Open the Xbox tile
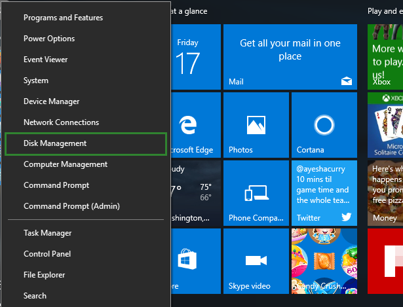The image size is (403, 307). coord(385,57)
